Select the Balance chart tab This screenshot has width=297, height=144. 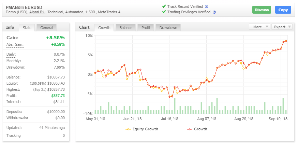(x=126, y=28)
